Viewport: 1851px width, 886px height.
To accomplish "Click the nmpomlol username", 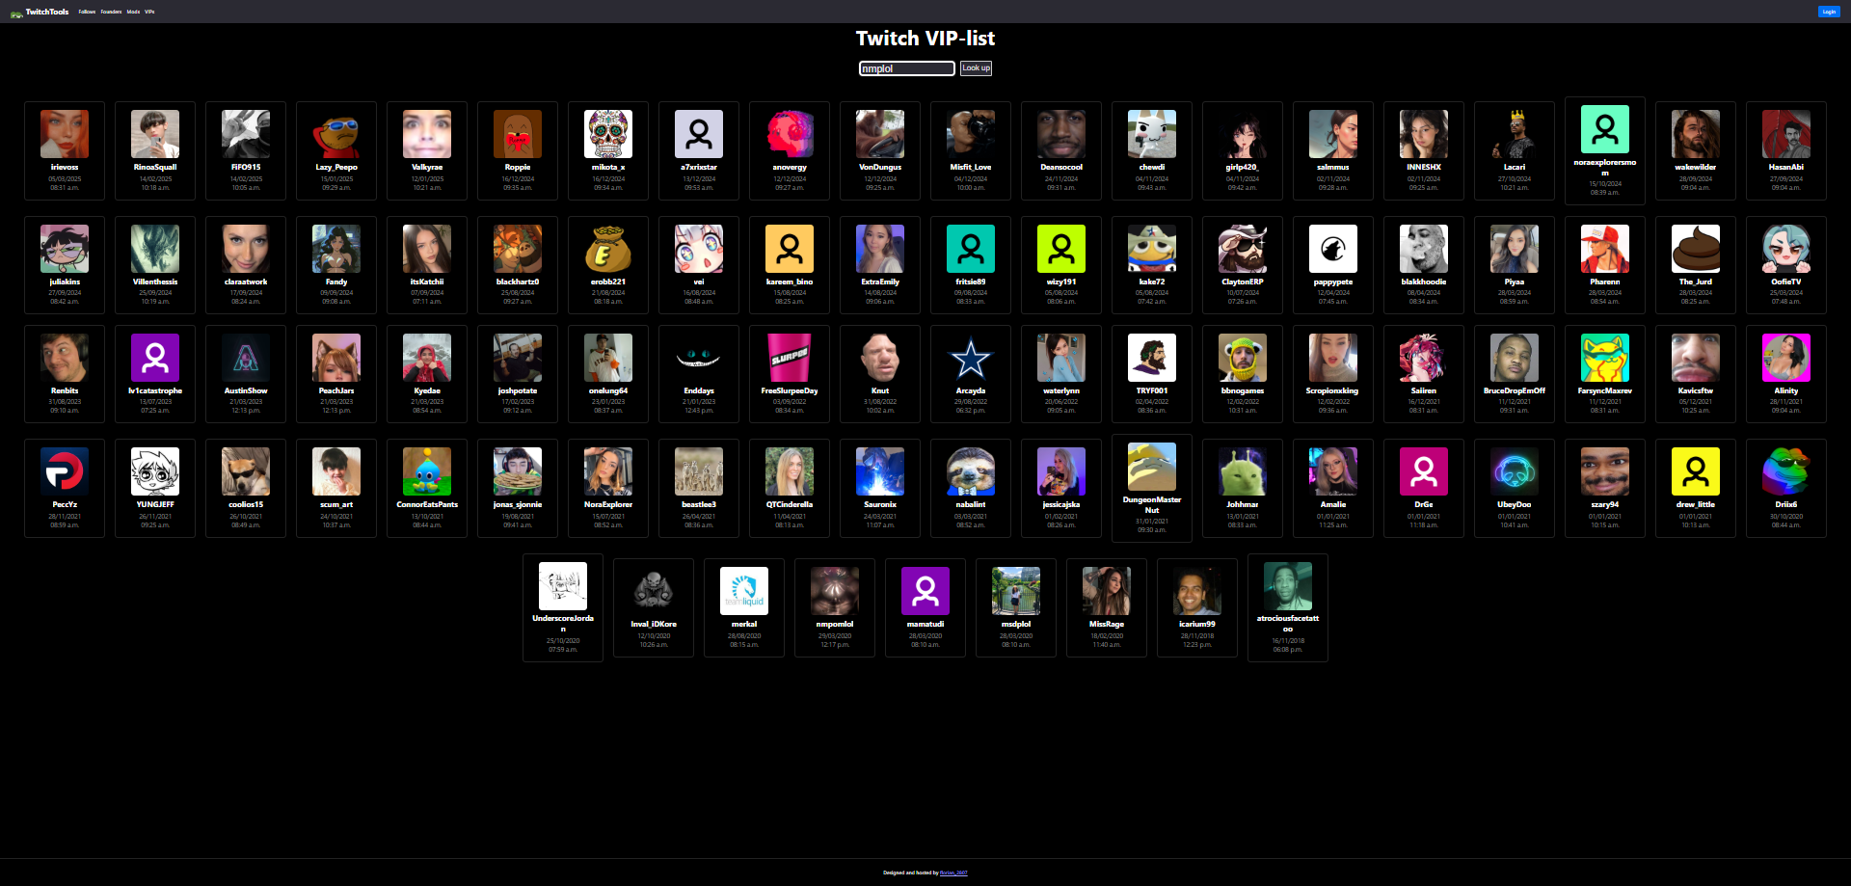I will coord(835,624).
